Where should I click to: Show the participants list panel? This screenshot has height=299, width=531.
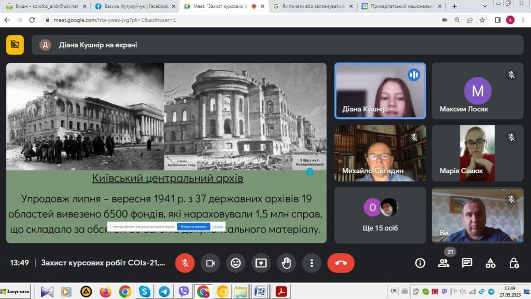443,263
